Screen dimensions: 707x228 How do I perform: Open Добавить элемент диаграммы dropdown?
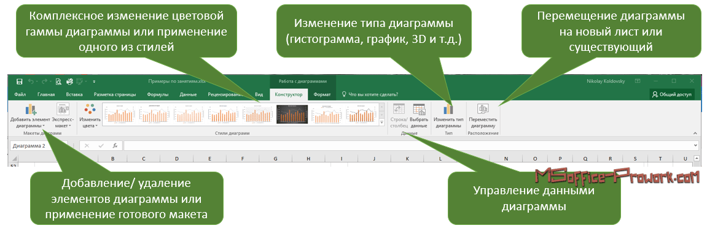(30, 116)
